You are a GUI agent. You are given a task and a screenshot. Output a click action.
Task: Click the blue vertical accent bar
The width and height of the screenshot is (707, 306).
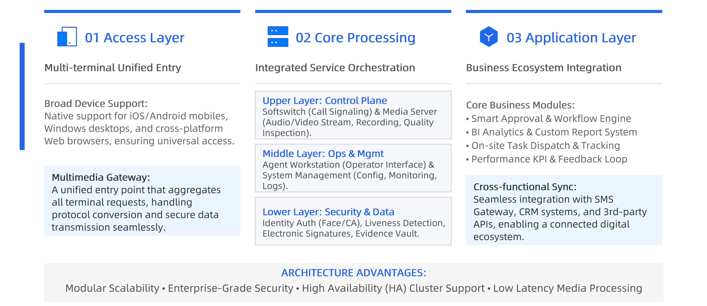coord(22,96)
